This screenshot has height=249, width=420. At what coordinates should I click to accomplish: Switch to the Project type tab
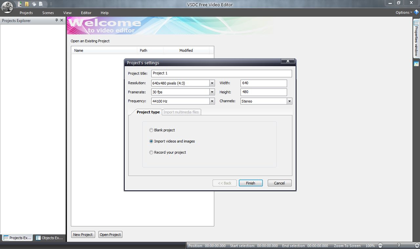click(148, 112)
